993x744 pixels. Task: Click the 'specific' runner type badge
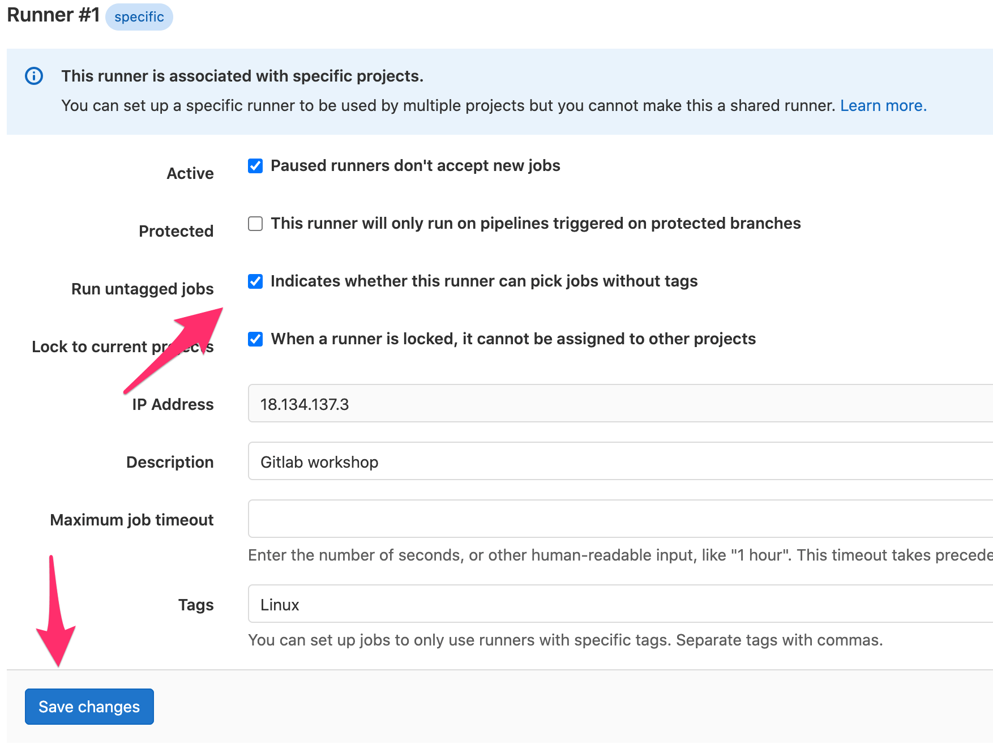[x=139, y=17]
